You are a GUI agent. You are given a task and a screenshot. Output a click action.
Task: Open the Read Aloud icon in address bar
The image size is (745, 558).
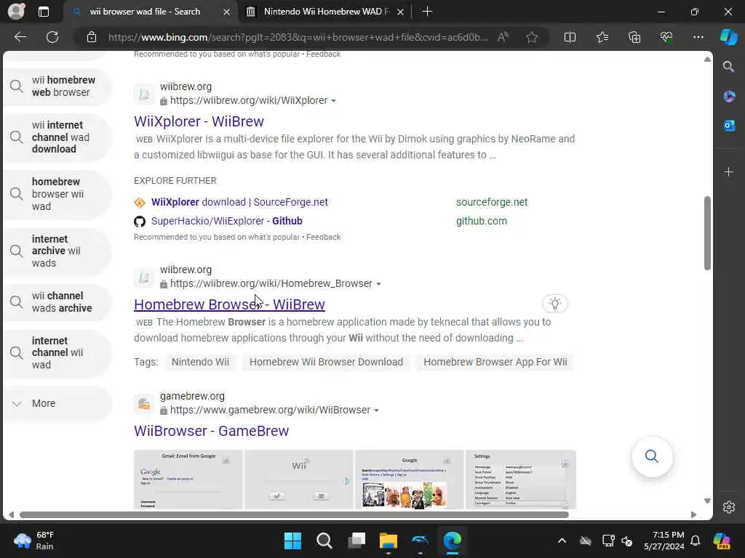(x=503, y=37)
